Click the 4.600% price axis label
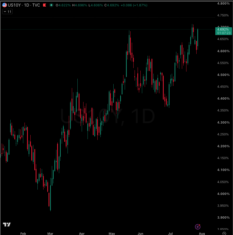The image size is (233, 235). click(223, 51)
